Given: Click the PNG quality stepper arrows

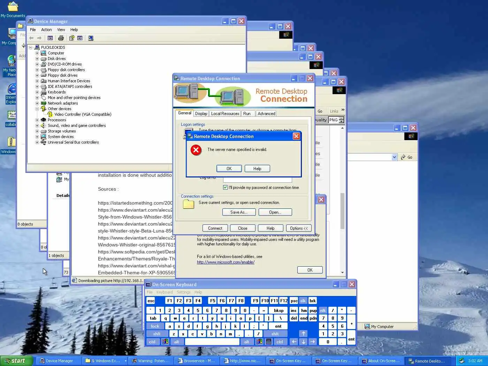Looking at the screenshot, I should point(341,120).
